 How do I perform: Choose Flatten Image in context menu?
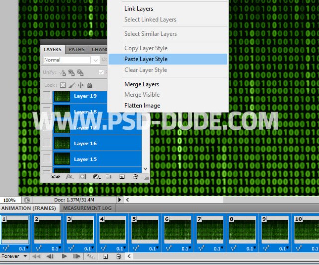click(x=168, y=106)
